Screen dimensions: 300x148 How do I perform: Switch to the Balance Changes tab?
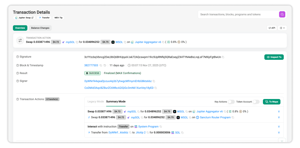pos(40,28)
